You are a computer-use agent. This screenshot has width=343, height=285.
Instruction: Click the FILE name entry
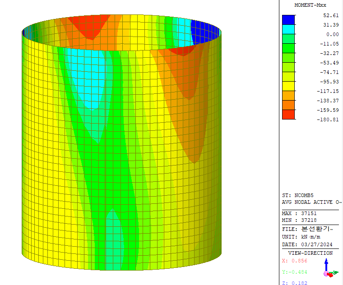tap(307, 229)
